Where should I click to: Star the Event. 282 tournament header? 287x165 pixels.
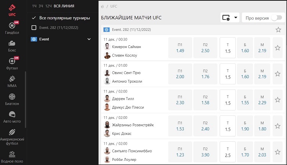278,30
